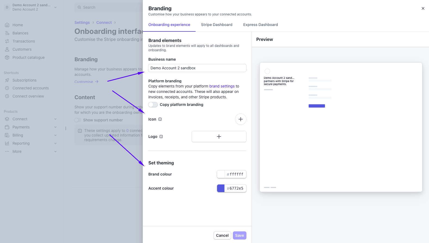Select the Onboarding experience tab
The width and height of the screenshot is (429, 243).
coord(169,25)
